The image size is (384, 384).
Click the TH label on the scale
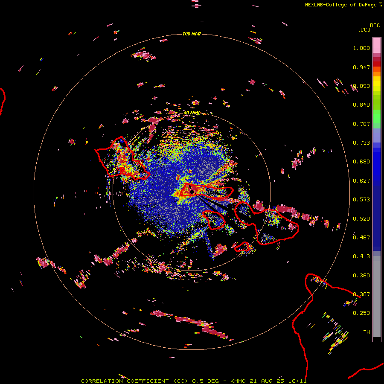coord(367,332)
